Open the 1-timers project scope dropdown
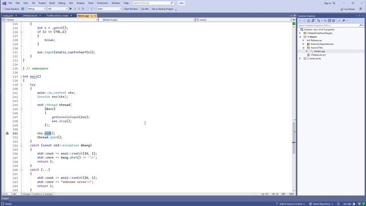The height and width of the screenshot is (206, 366). [50, 20]
